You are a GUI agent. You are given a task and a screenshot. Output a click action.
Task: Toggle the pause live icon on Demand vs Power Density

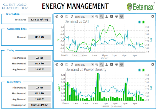click(x=121, y=64)
